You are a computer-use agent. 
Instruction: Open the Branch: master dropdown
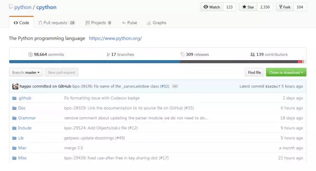(26, 72)
